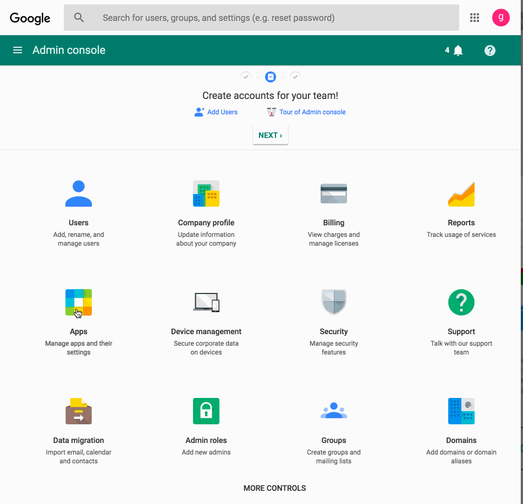Viewport: 523px width, 504px height.
Task: Focus the search for users field
Action: 261,18
